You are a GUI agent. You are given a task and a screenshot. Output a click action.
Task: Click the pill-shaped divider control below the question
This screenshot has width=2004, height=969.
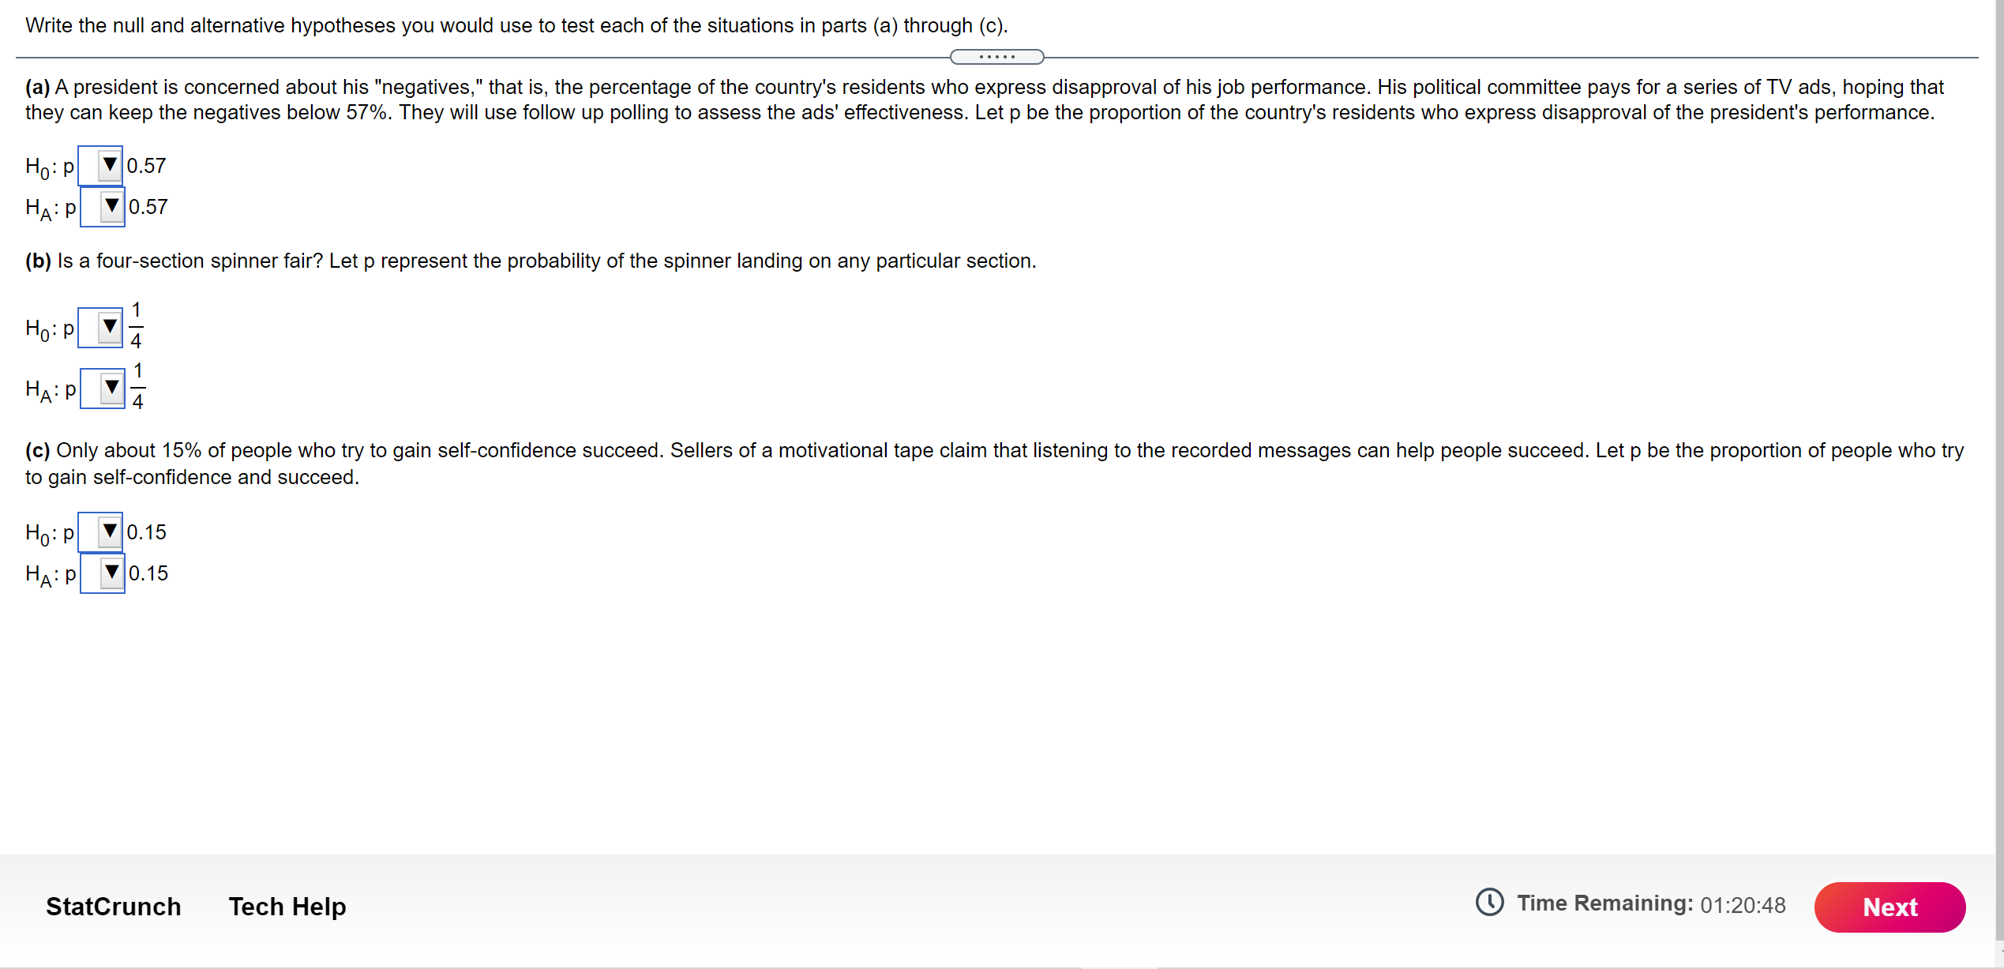pyautogui.click(x=997, y=56)
